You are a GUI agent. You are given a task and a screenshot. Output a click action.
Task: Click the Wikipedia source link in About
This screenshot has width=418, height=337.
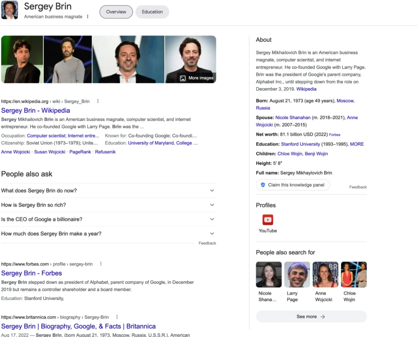306,89
